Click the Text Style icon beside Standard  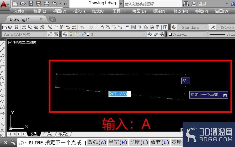click(174, 27)
